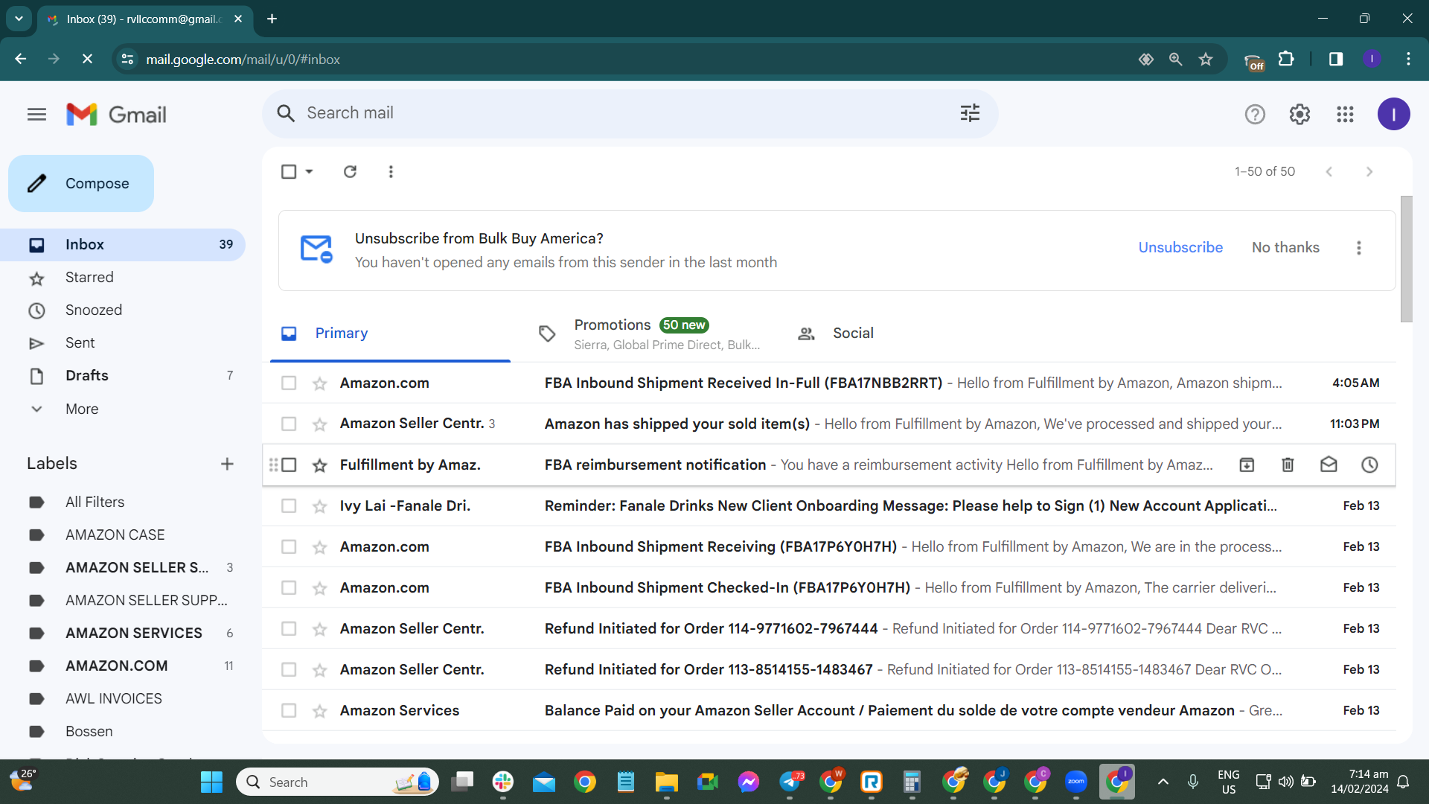The image size is (1429, 804).
Task: Dismiss banner with No thanks
Action: tap(1285, 248)
